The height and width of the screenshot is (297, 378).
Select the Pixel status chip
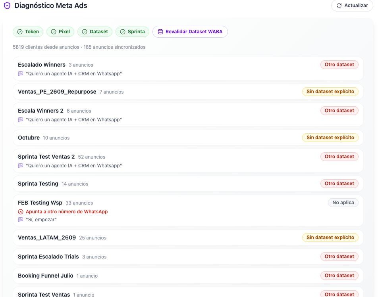click(60, 32)
